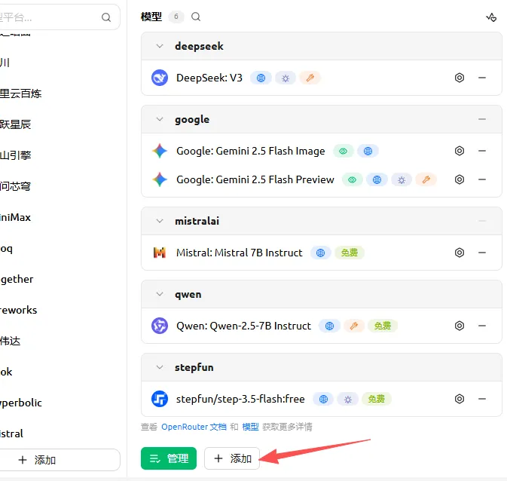Open settings for Gemini 2.5 Flash Image

point(459,151)
